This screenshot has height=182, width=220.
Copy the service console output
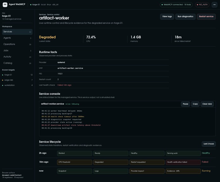195,104
